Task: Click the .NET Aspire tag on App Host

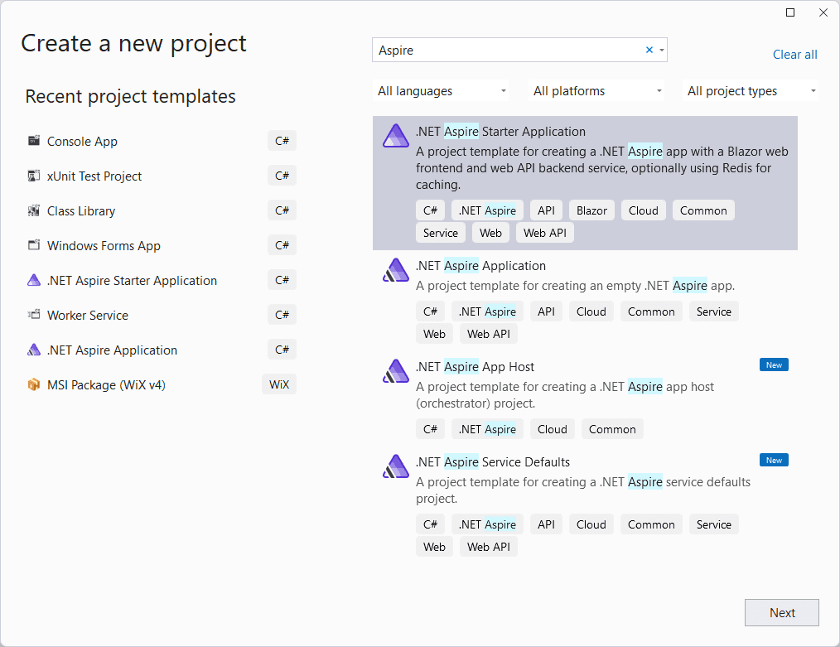Action: 487,429
